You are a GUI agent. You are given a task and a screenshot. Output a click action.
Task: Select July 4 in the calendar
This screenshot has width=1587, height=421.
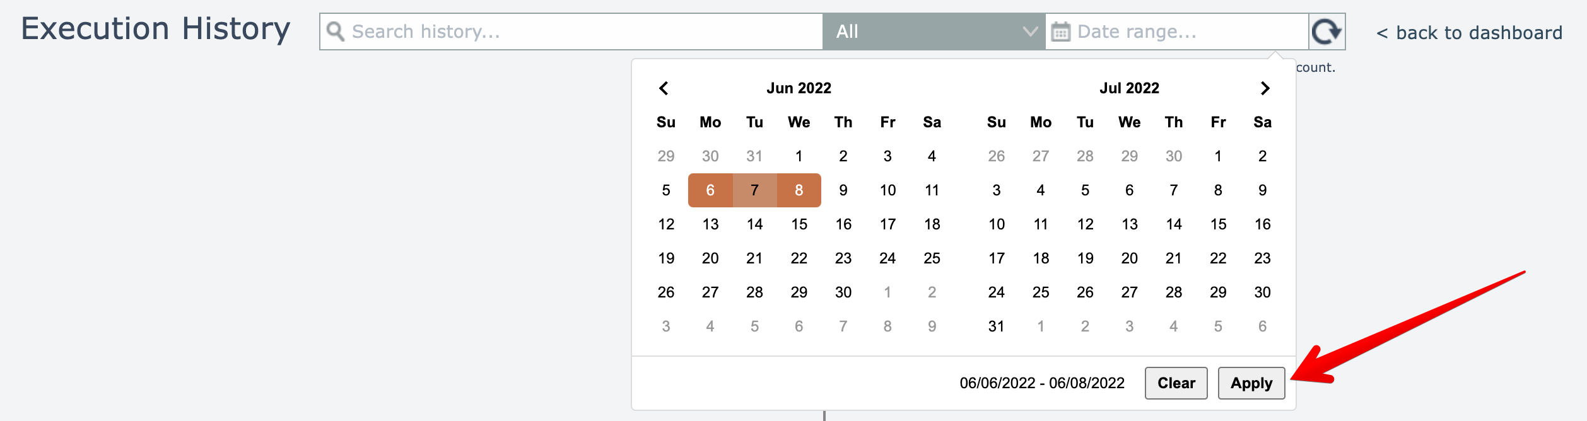1041,190
